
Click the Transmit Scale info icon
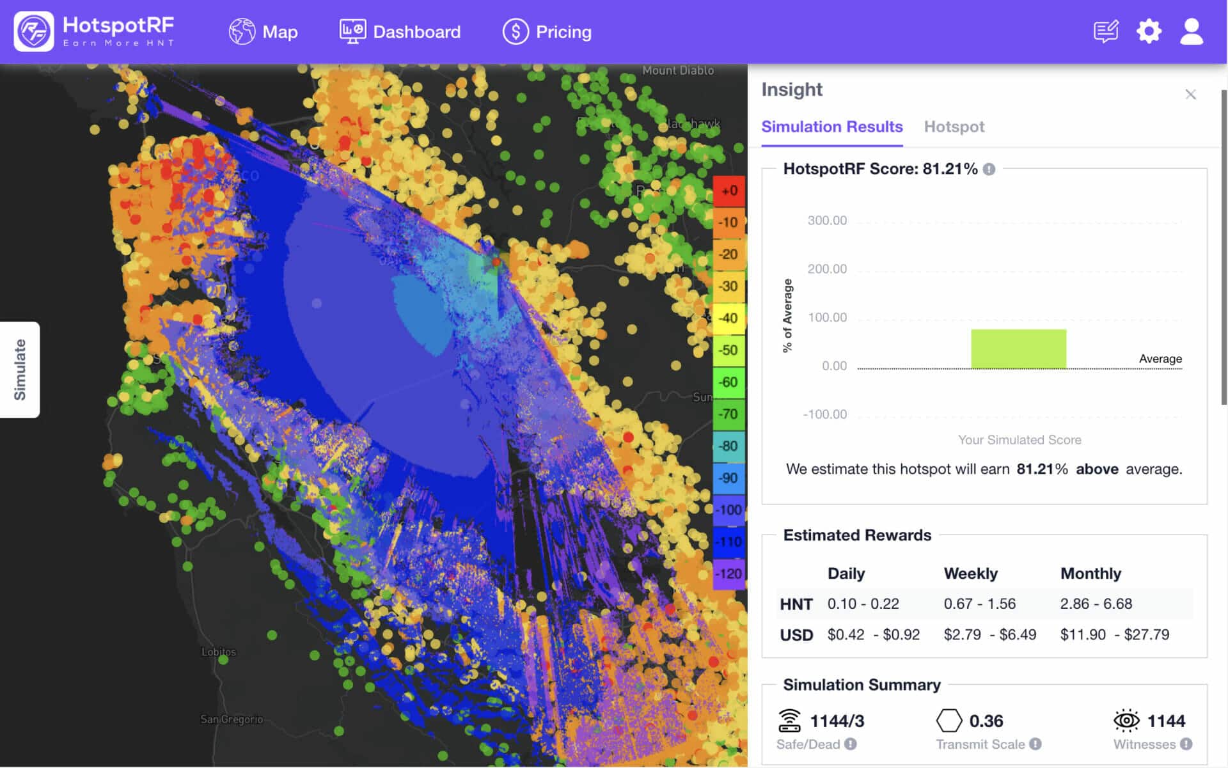[x=1035, y=744]
